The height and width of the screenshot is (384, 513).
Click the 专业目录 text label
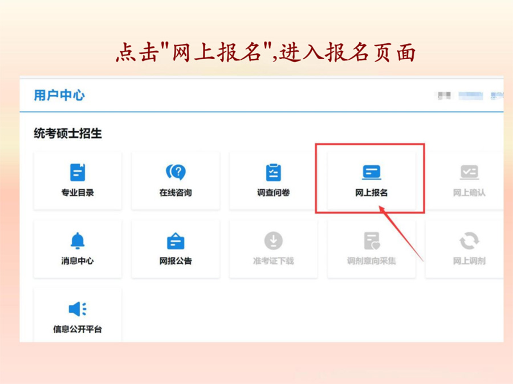pos(78,193)
